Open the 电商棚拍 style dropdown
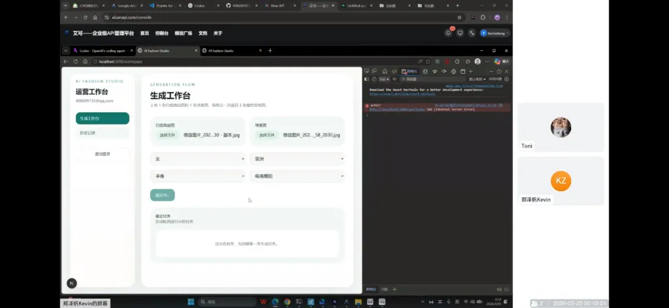This screenshot has height=308, width=669. [297, 176]
